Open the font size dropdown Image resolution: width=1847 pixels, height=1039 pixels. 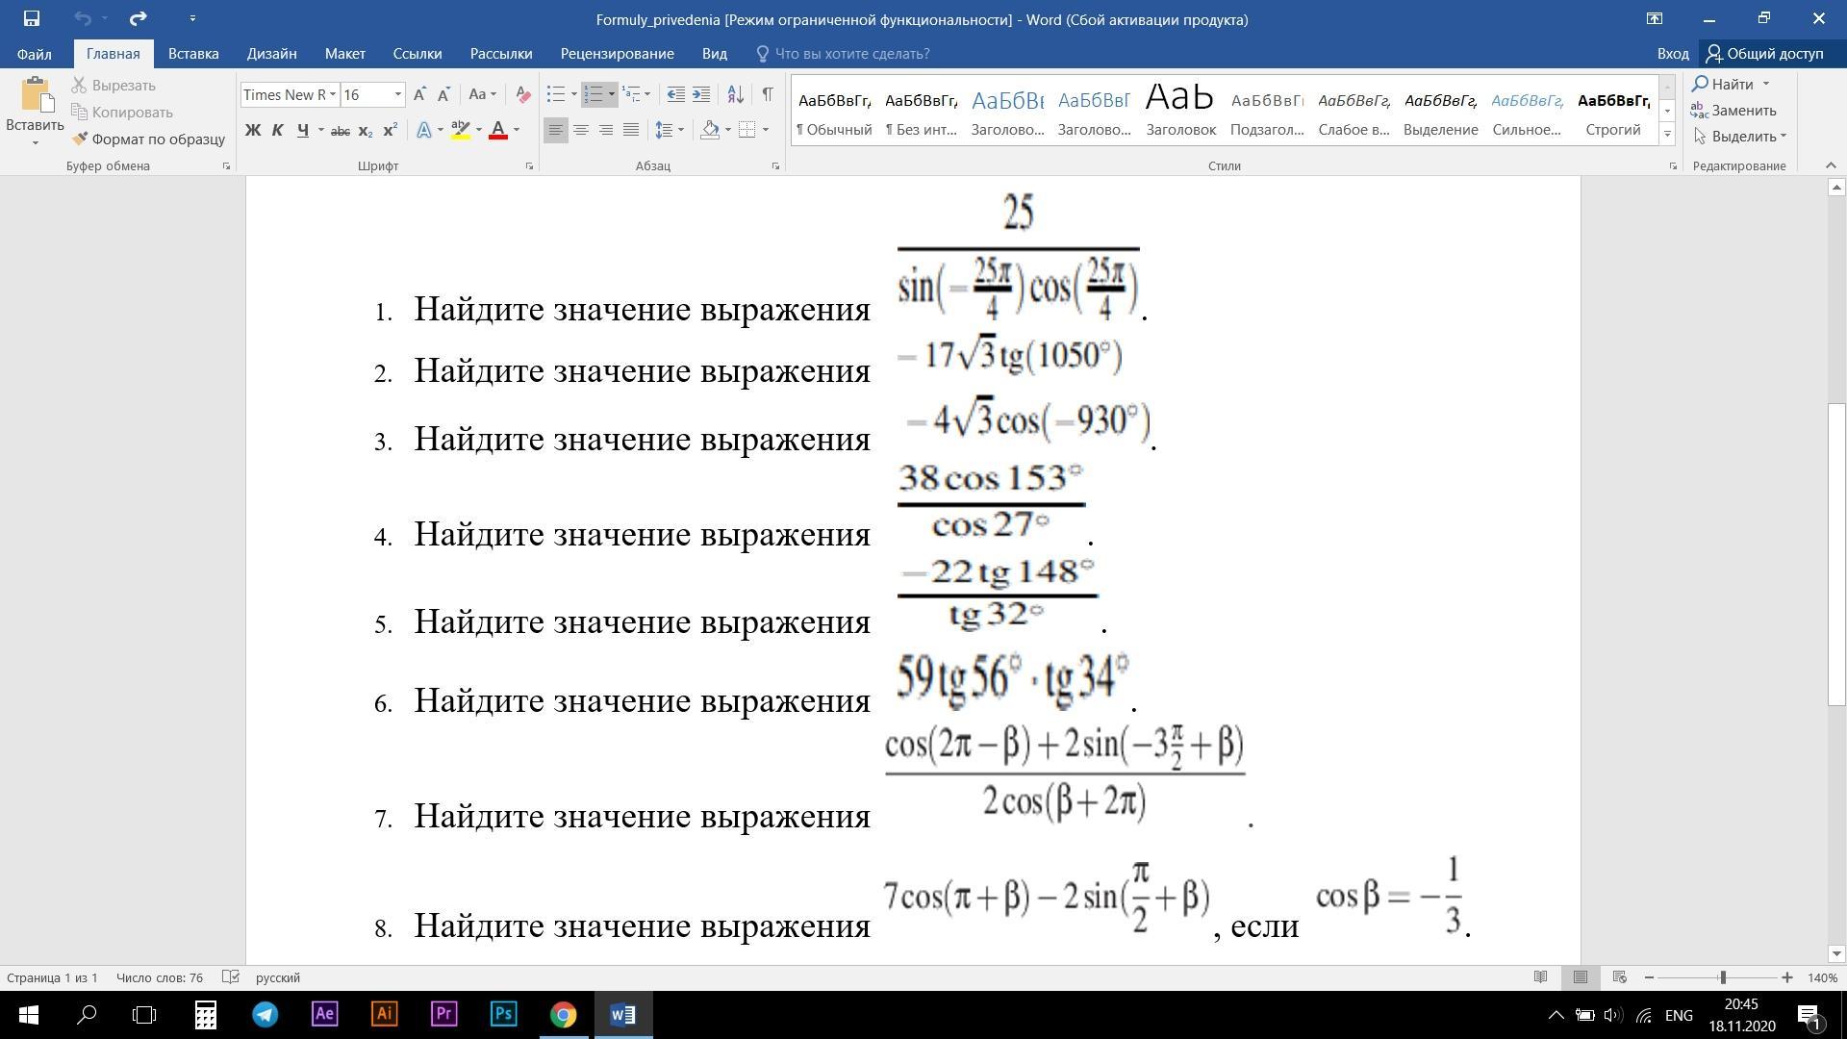397,94
